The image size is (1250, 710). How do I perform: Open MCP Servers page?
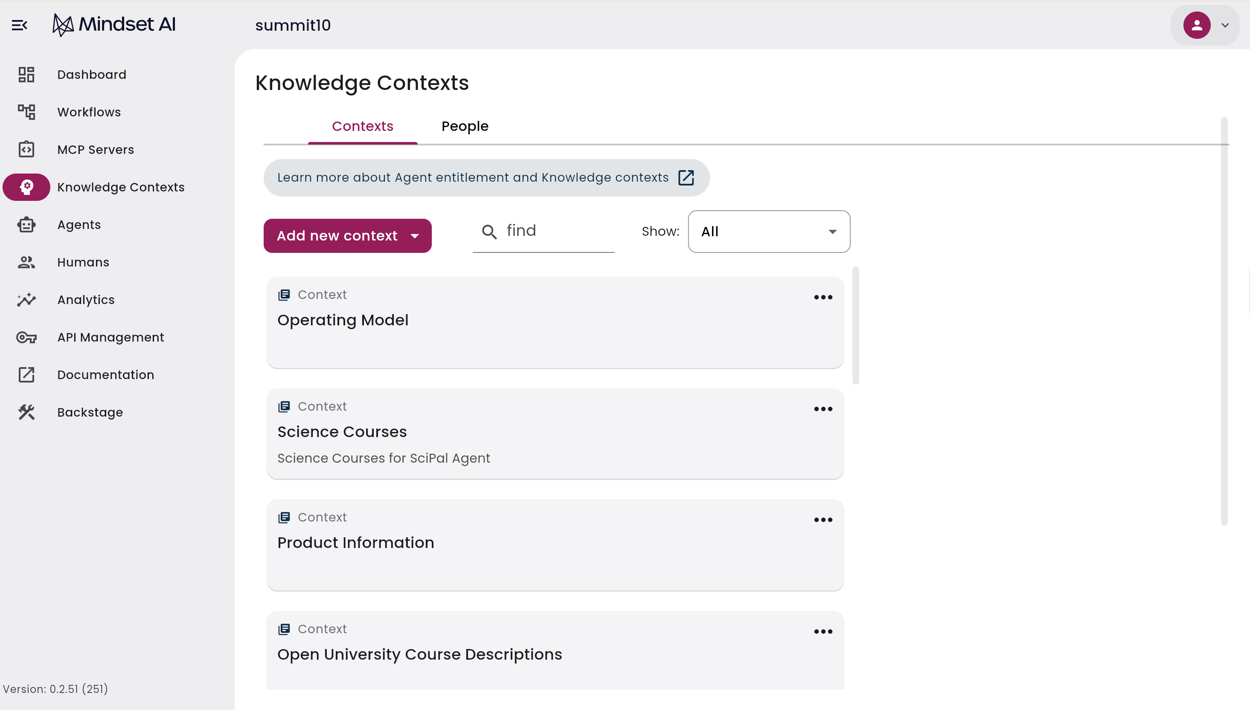(x=96, y=150)
